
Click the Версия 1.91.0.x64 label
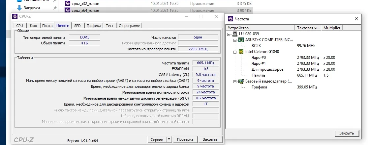(83, 140)
